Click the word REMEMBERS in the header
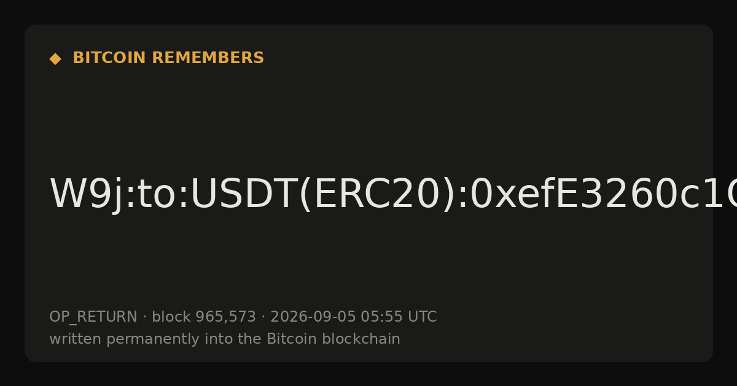Image resolution: width=737 pixels, height=386 pixels. point(208,58)
